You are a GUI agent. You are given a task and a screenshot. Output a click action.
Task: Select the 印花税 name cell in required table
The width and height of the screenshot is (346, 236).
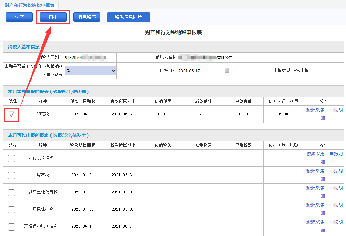(x=43, y=114)
